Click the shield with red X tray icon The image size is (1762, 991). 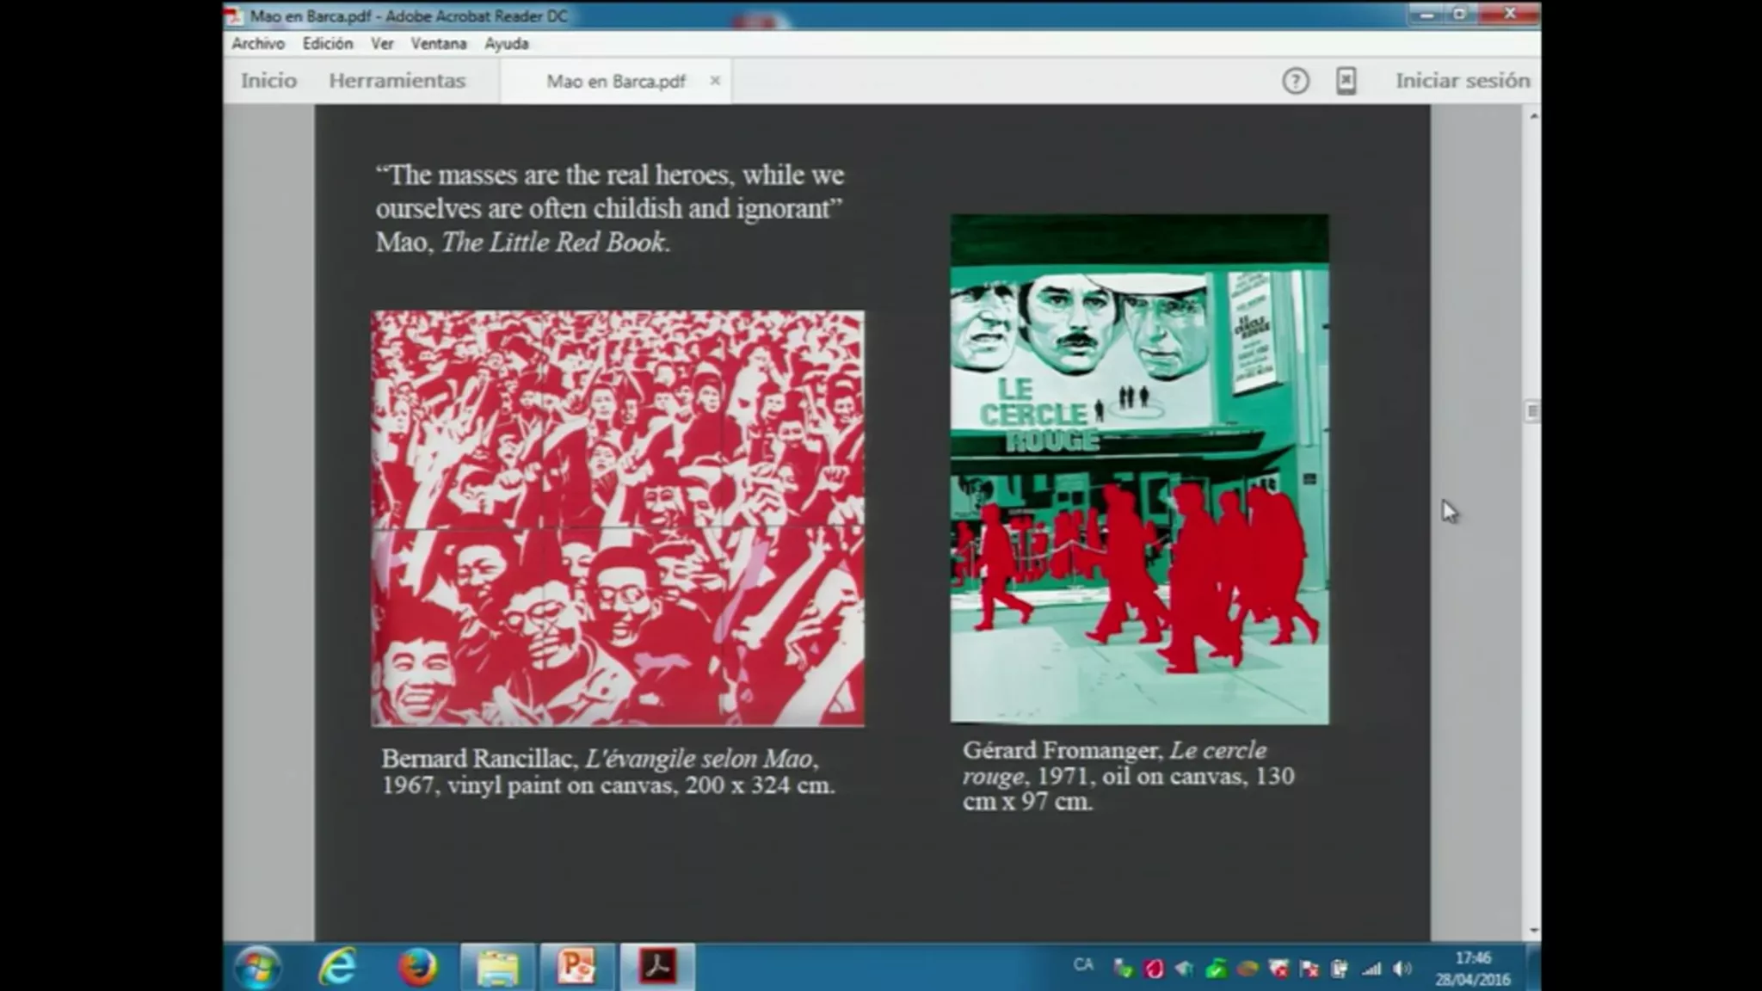(x=1279, y=969)
